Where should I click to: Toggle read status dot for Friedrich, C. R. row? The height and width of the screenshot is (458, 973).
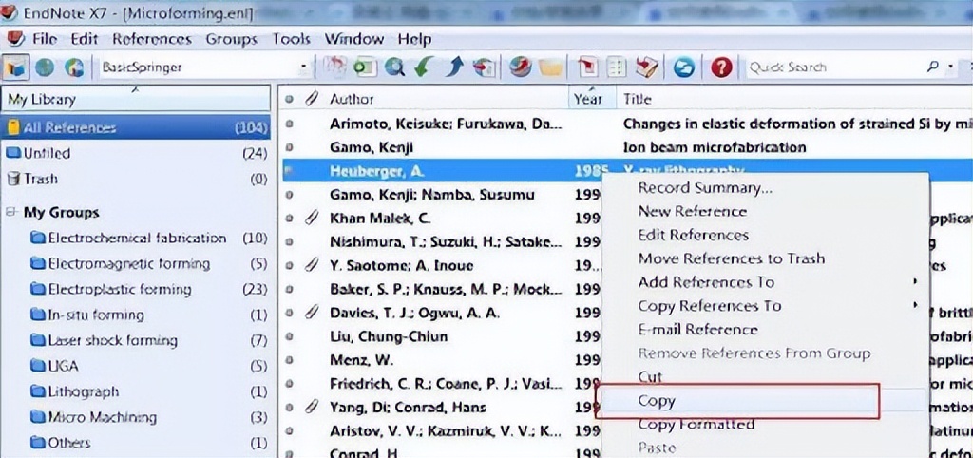click(289, 384)
